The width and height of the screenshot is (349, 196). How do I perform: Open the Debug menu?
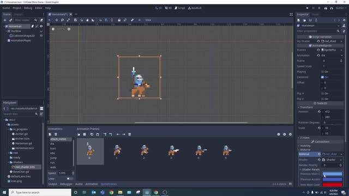pyautogui.click(x=28, y=8)
